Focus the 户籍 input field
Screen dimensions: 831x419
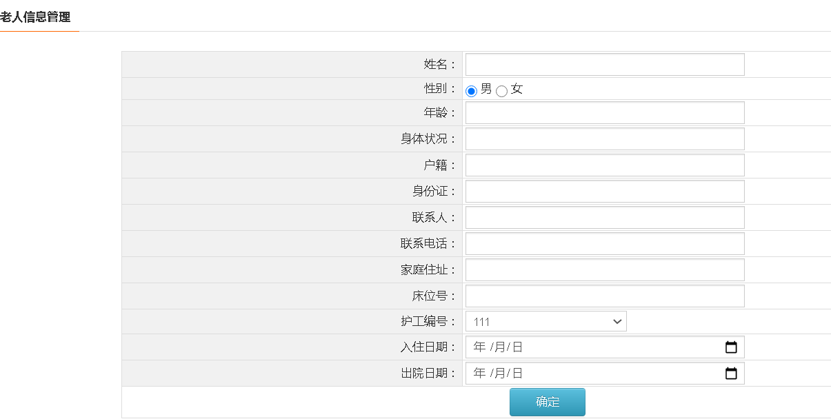(605, 165)
